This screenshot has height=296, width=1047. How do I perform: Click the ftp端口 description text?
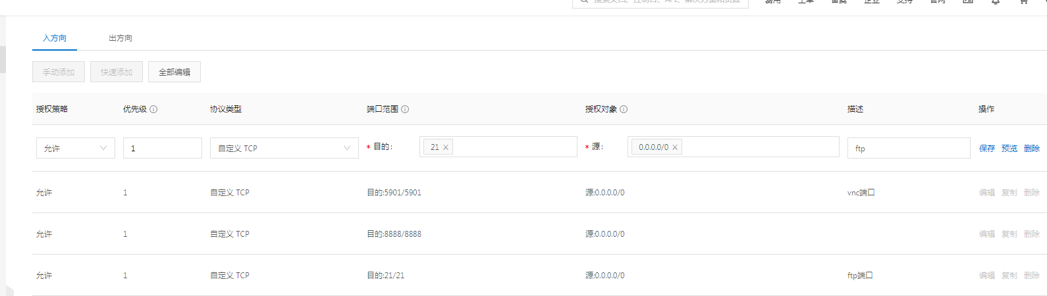tap(860, 276)
